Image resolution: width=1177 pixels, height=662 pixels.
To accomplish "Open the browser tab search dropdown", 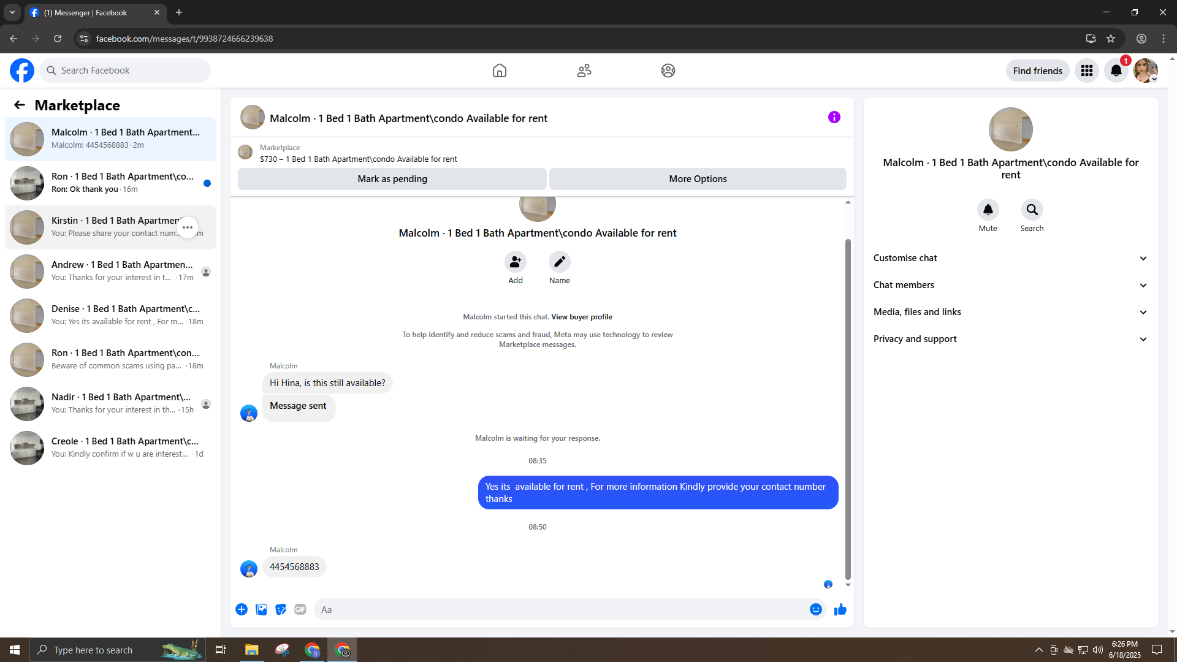I will (12, 12).
